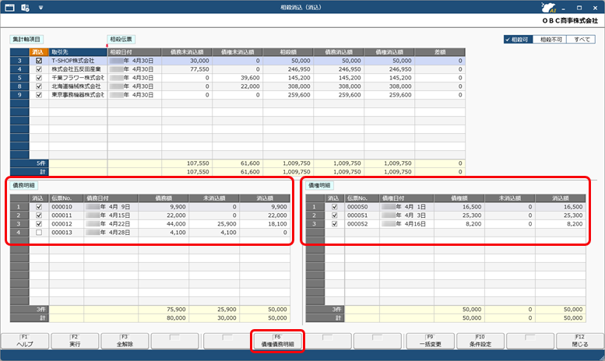Click the AI assistant bird icon

548,7
